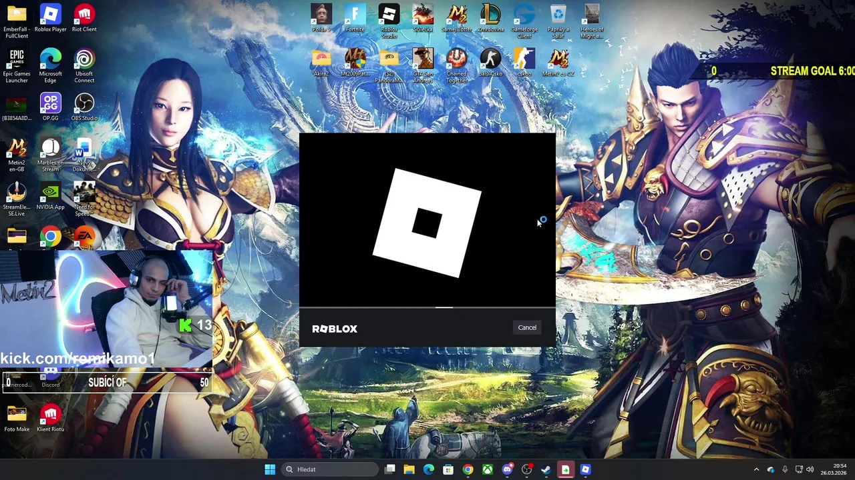Launch GTA San Andreas shortcut

(x=423, y=66)
